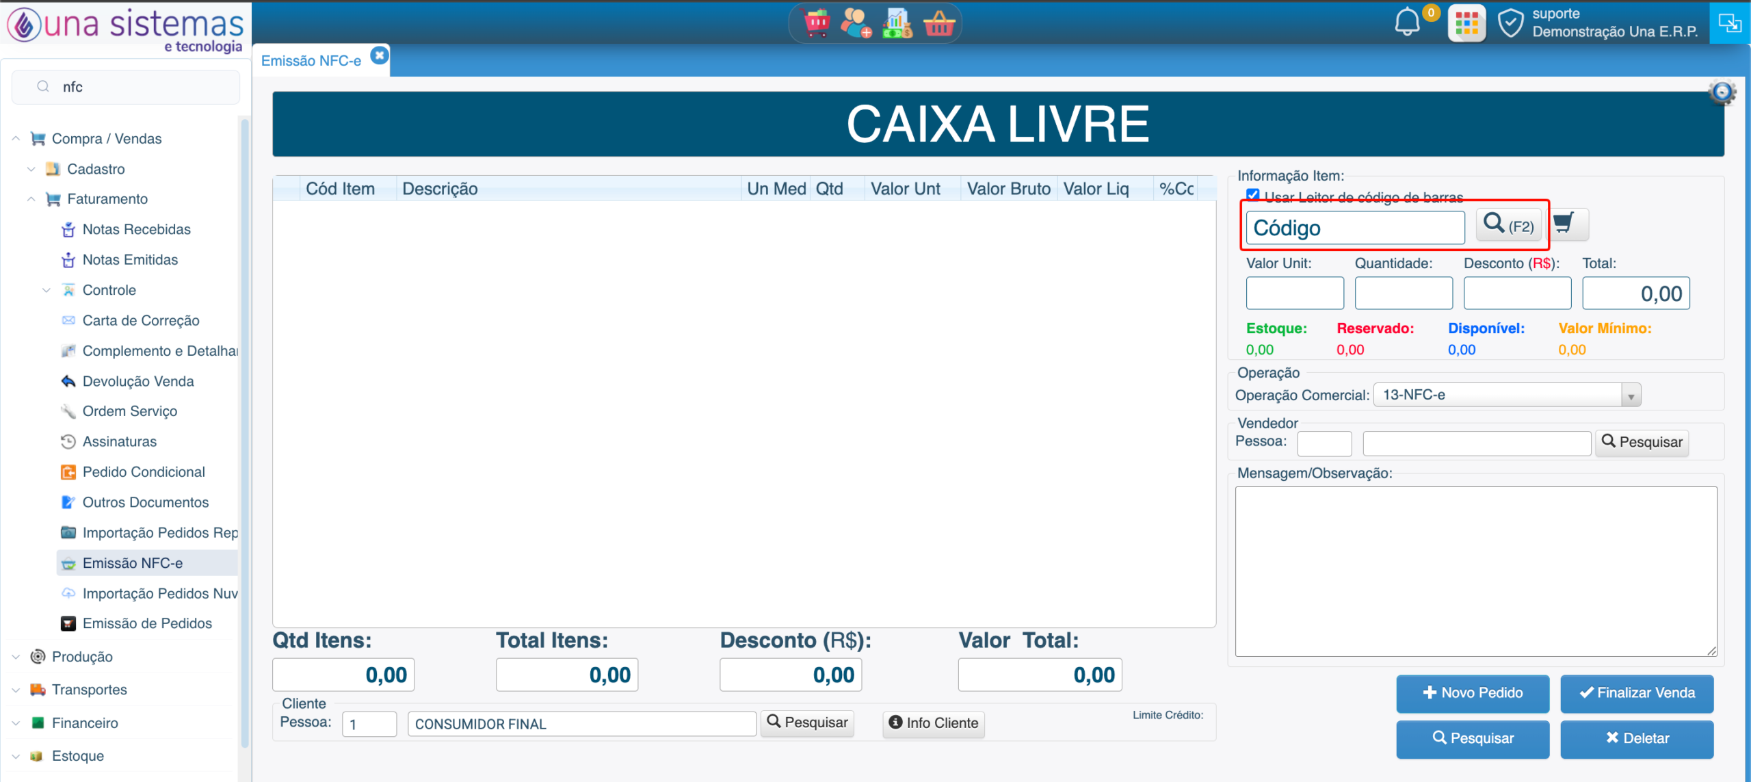This screenshot has width=1751, height=782.
Task: Collapse the Compra / Vendas section
Action: pyautogui.click(x=16, y=138)
